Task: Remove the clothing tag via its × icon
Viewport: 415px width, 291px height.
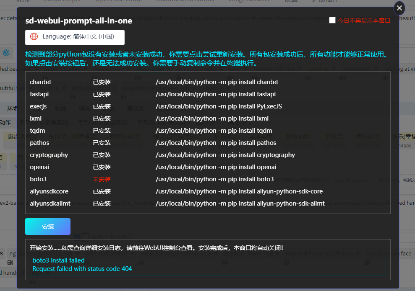Action: click(x=299, y=68)
